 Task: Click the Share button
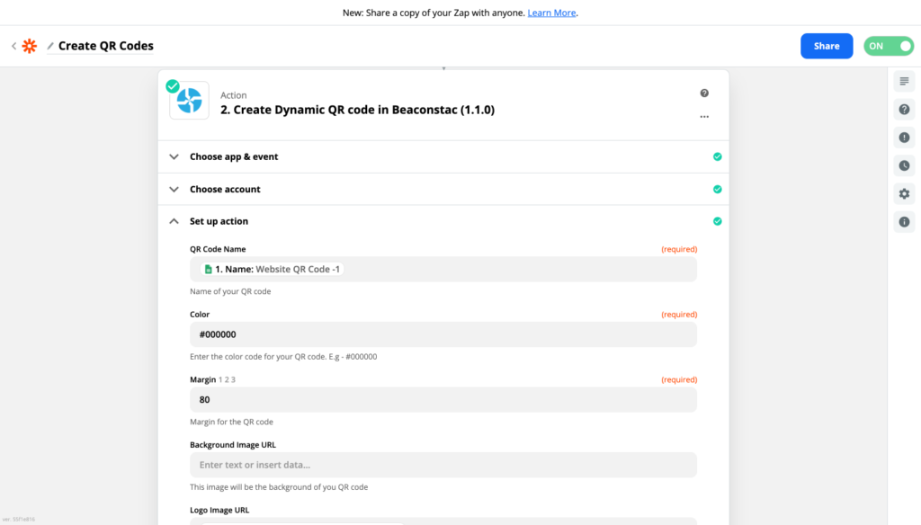826,45
